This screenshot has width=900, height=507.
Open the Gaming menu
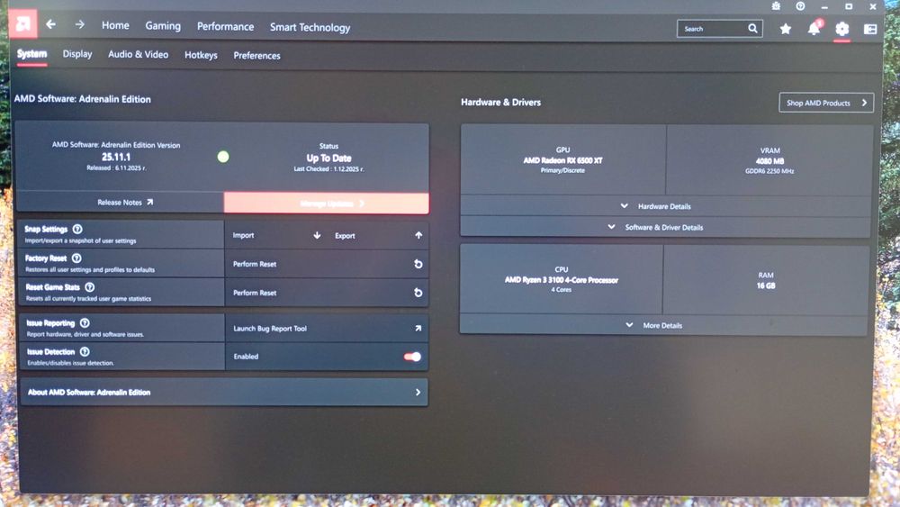(x=163, y=26)
